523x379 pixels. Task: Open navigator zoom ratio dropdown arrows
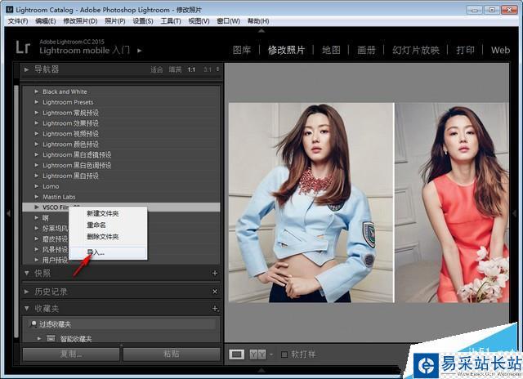(218, 69)
